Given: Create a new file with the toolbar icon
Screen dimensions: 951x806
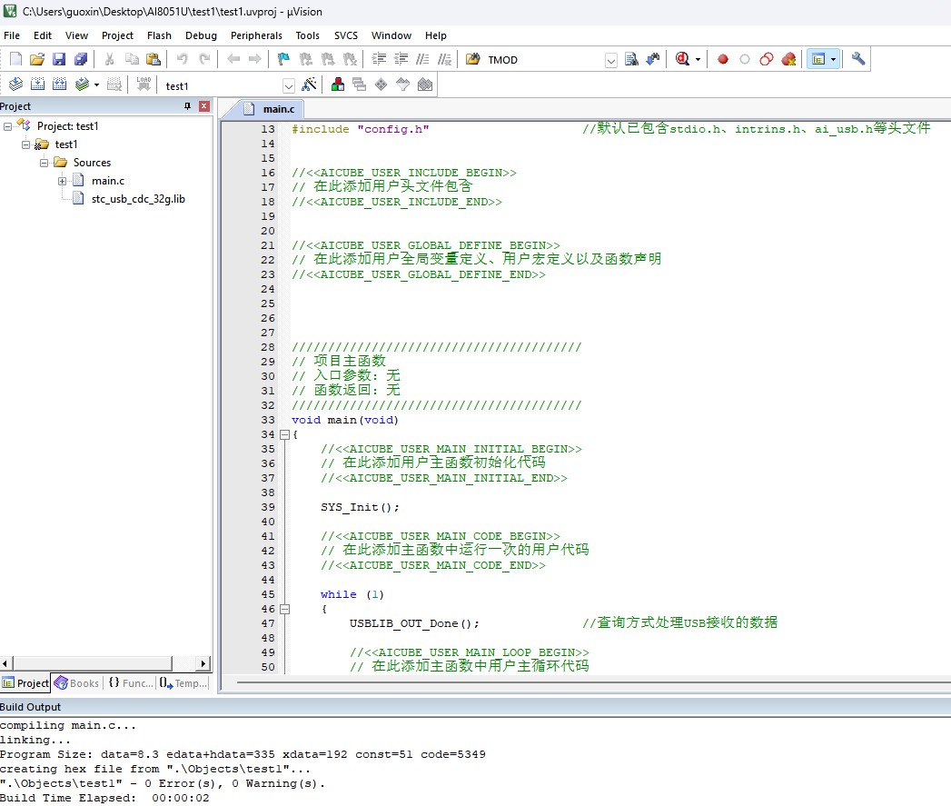Looking at the screenshot, I should 15,59.
